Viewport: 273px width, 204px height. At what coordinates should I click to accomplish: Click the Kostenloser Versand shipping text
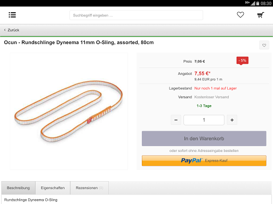[212, 97]
